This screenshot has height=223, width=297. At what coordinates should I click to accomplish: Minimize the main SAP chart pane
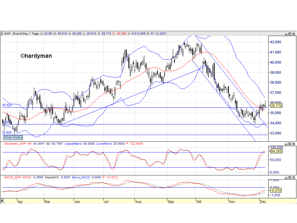pyautogui.click(x=286, y=33)
